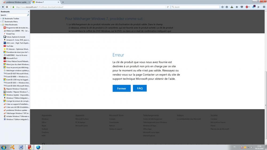
Task: Close the 'problemes Windows updat..' tab
Action: point(29,2)
